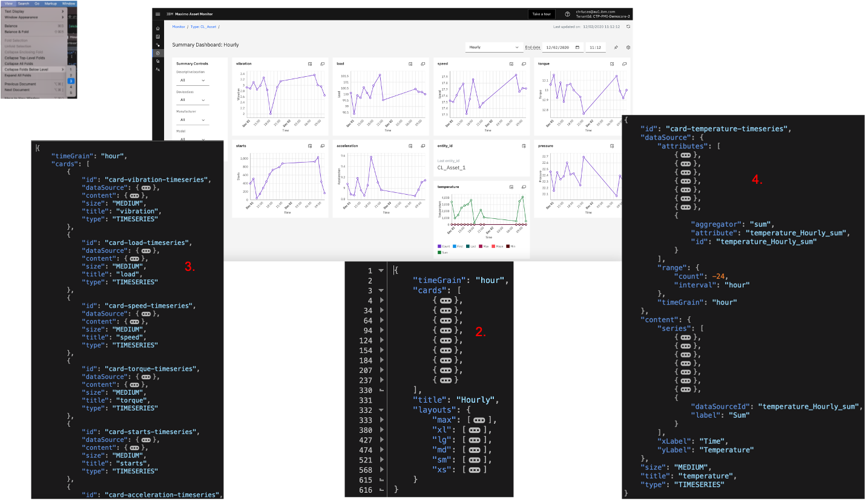Expand dataSource ellipsis under card-vibration-timeseries

click(145, 187)
